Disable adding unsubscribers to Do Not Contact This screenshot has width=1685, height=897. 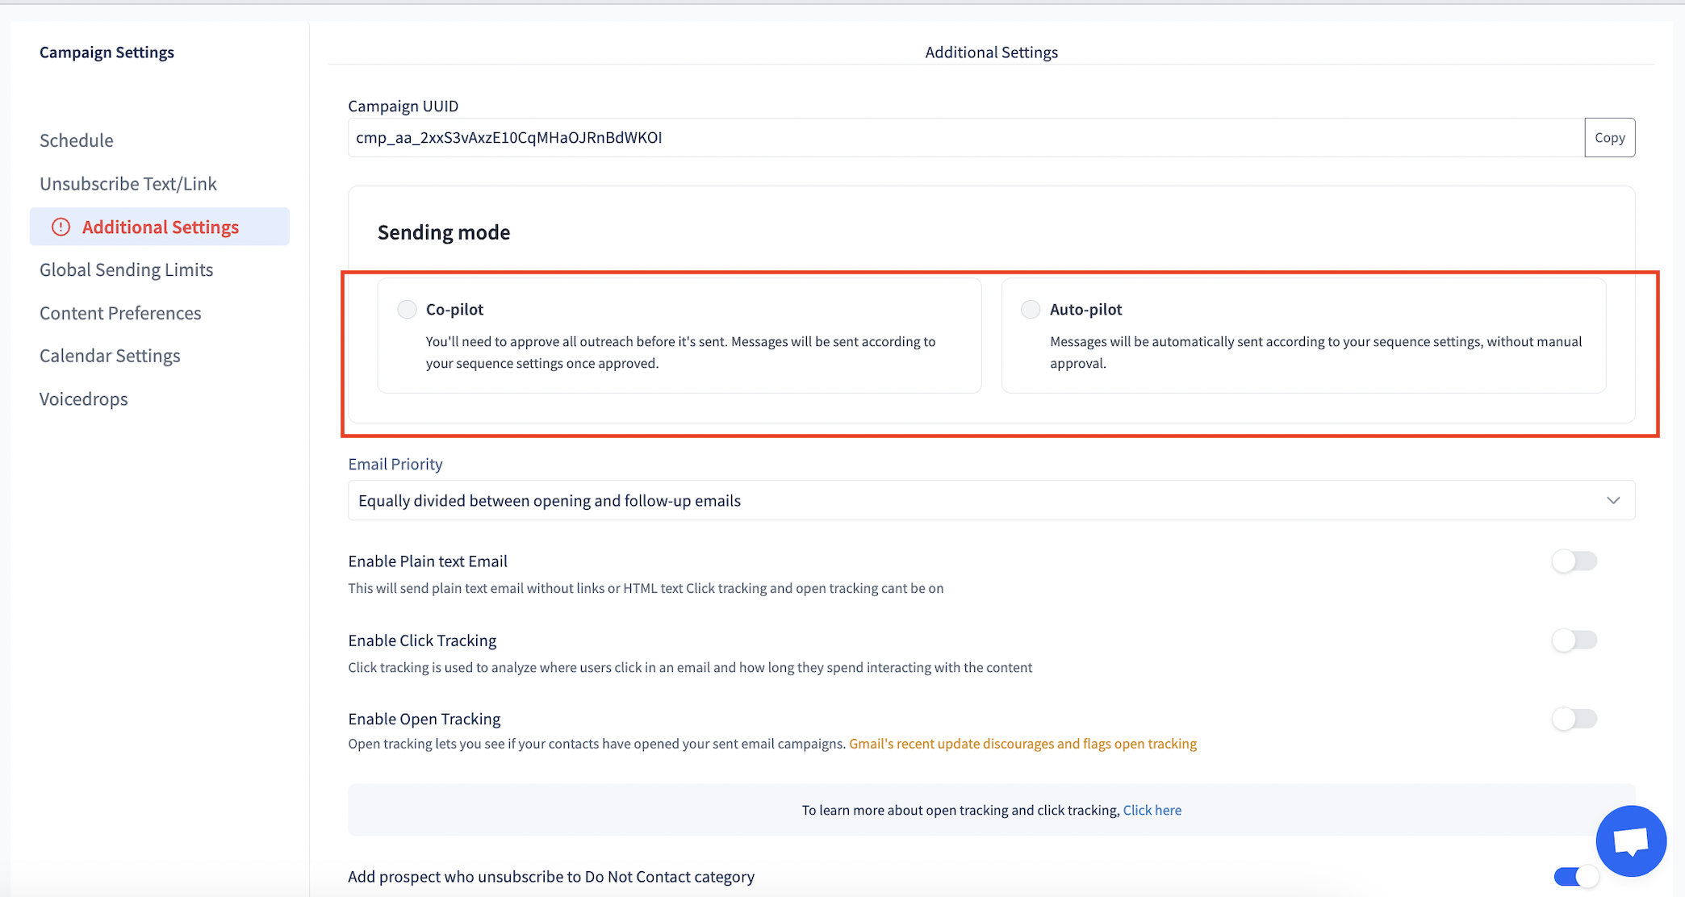1575,877
